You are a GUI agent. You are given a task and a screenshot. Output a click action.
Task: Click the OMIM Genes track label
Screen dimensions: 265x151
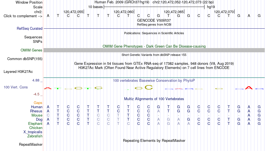pyautogui.click(x=32, y=50)
